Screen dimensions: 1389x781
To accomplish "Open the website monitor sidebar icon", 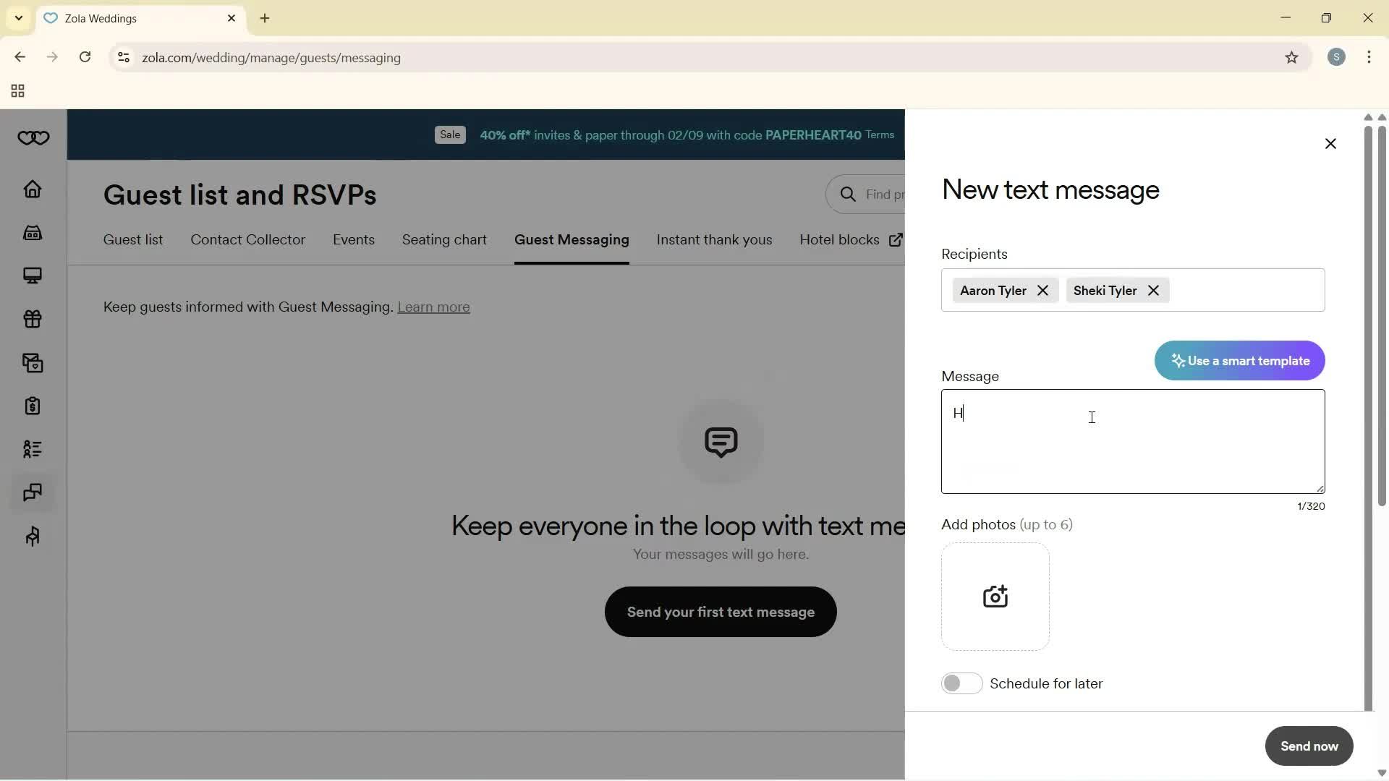I will click(33, 276).
